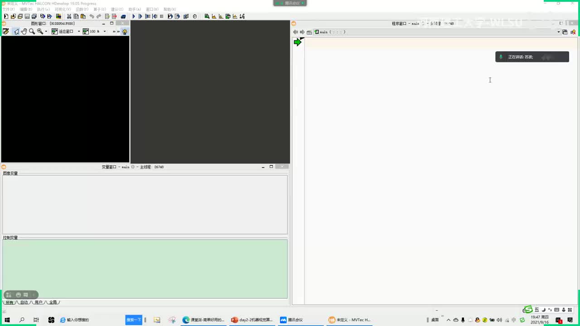Open the 编辑 menu

tap(26, 9)
